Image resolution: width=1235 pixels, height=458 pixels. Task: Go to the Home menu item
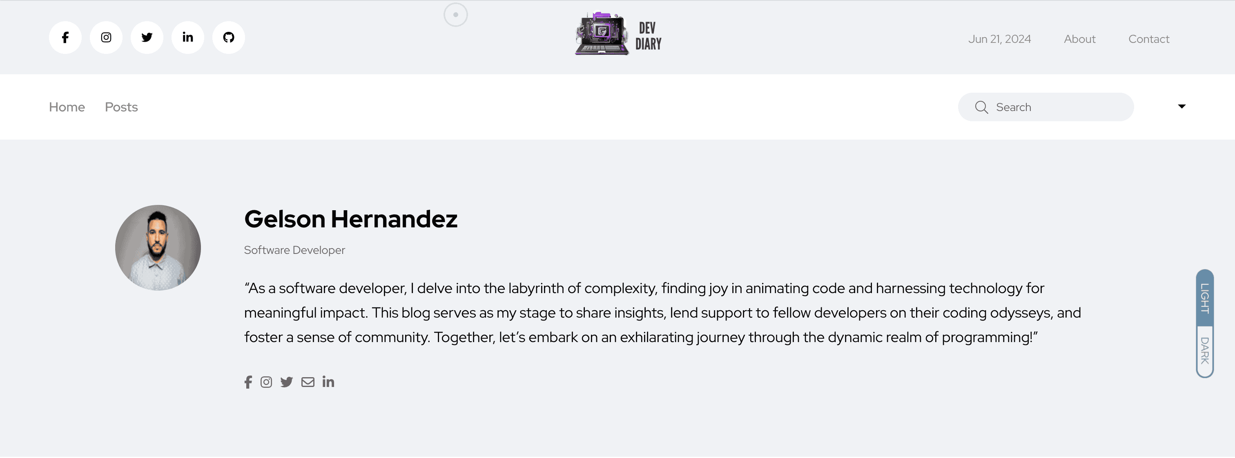pos(67,107)
